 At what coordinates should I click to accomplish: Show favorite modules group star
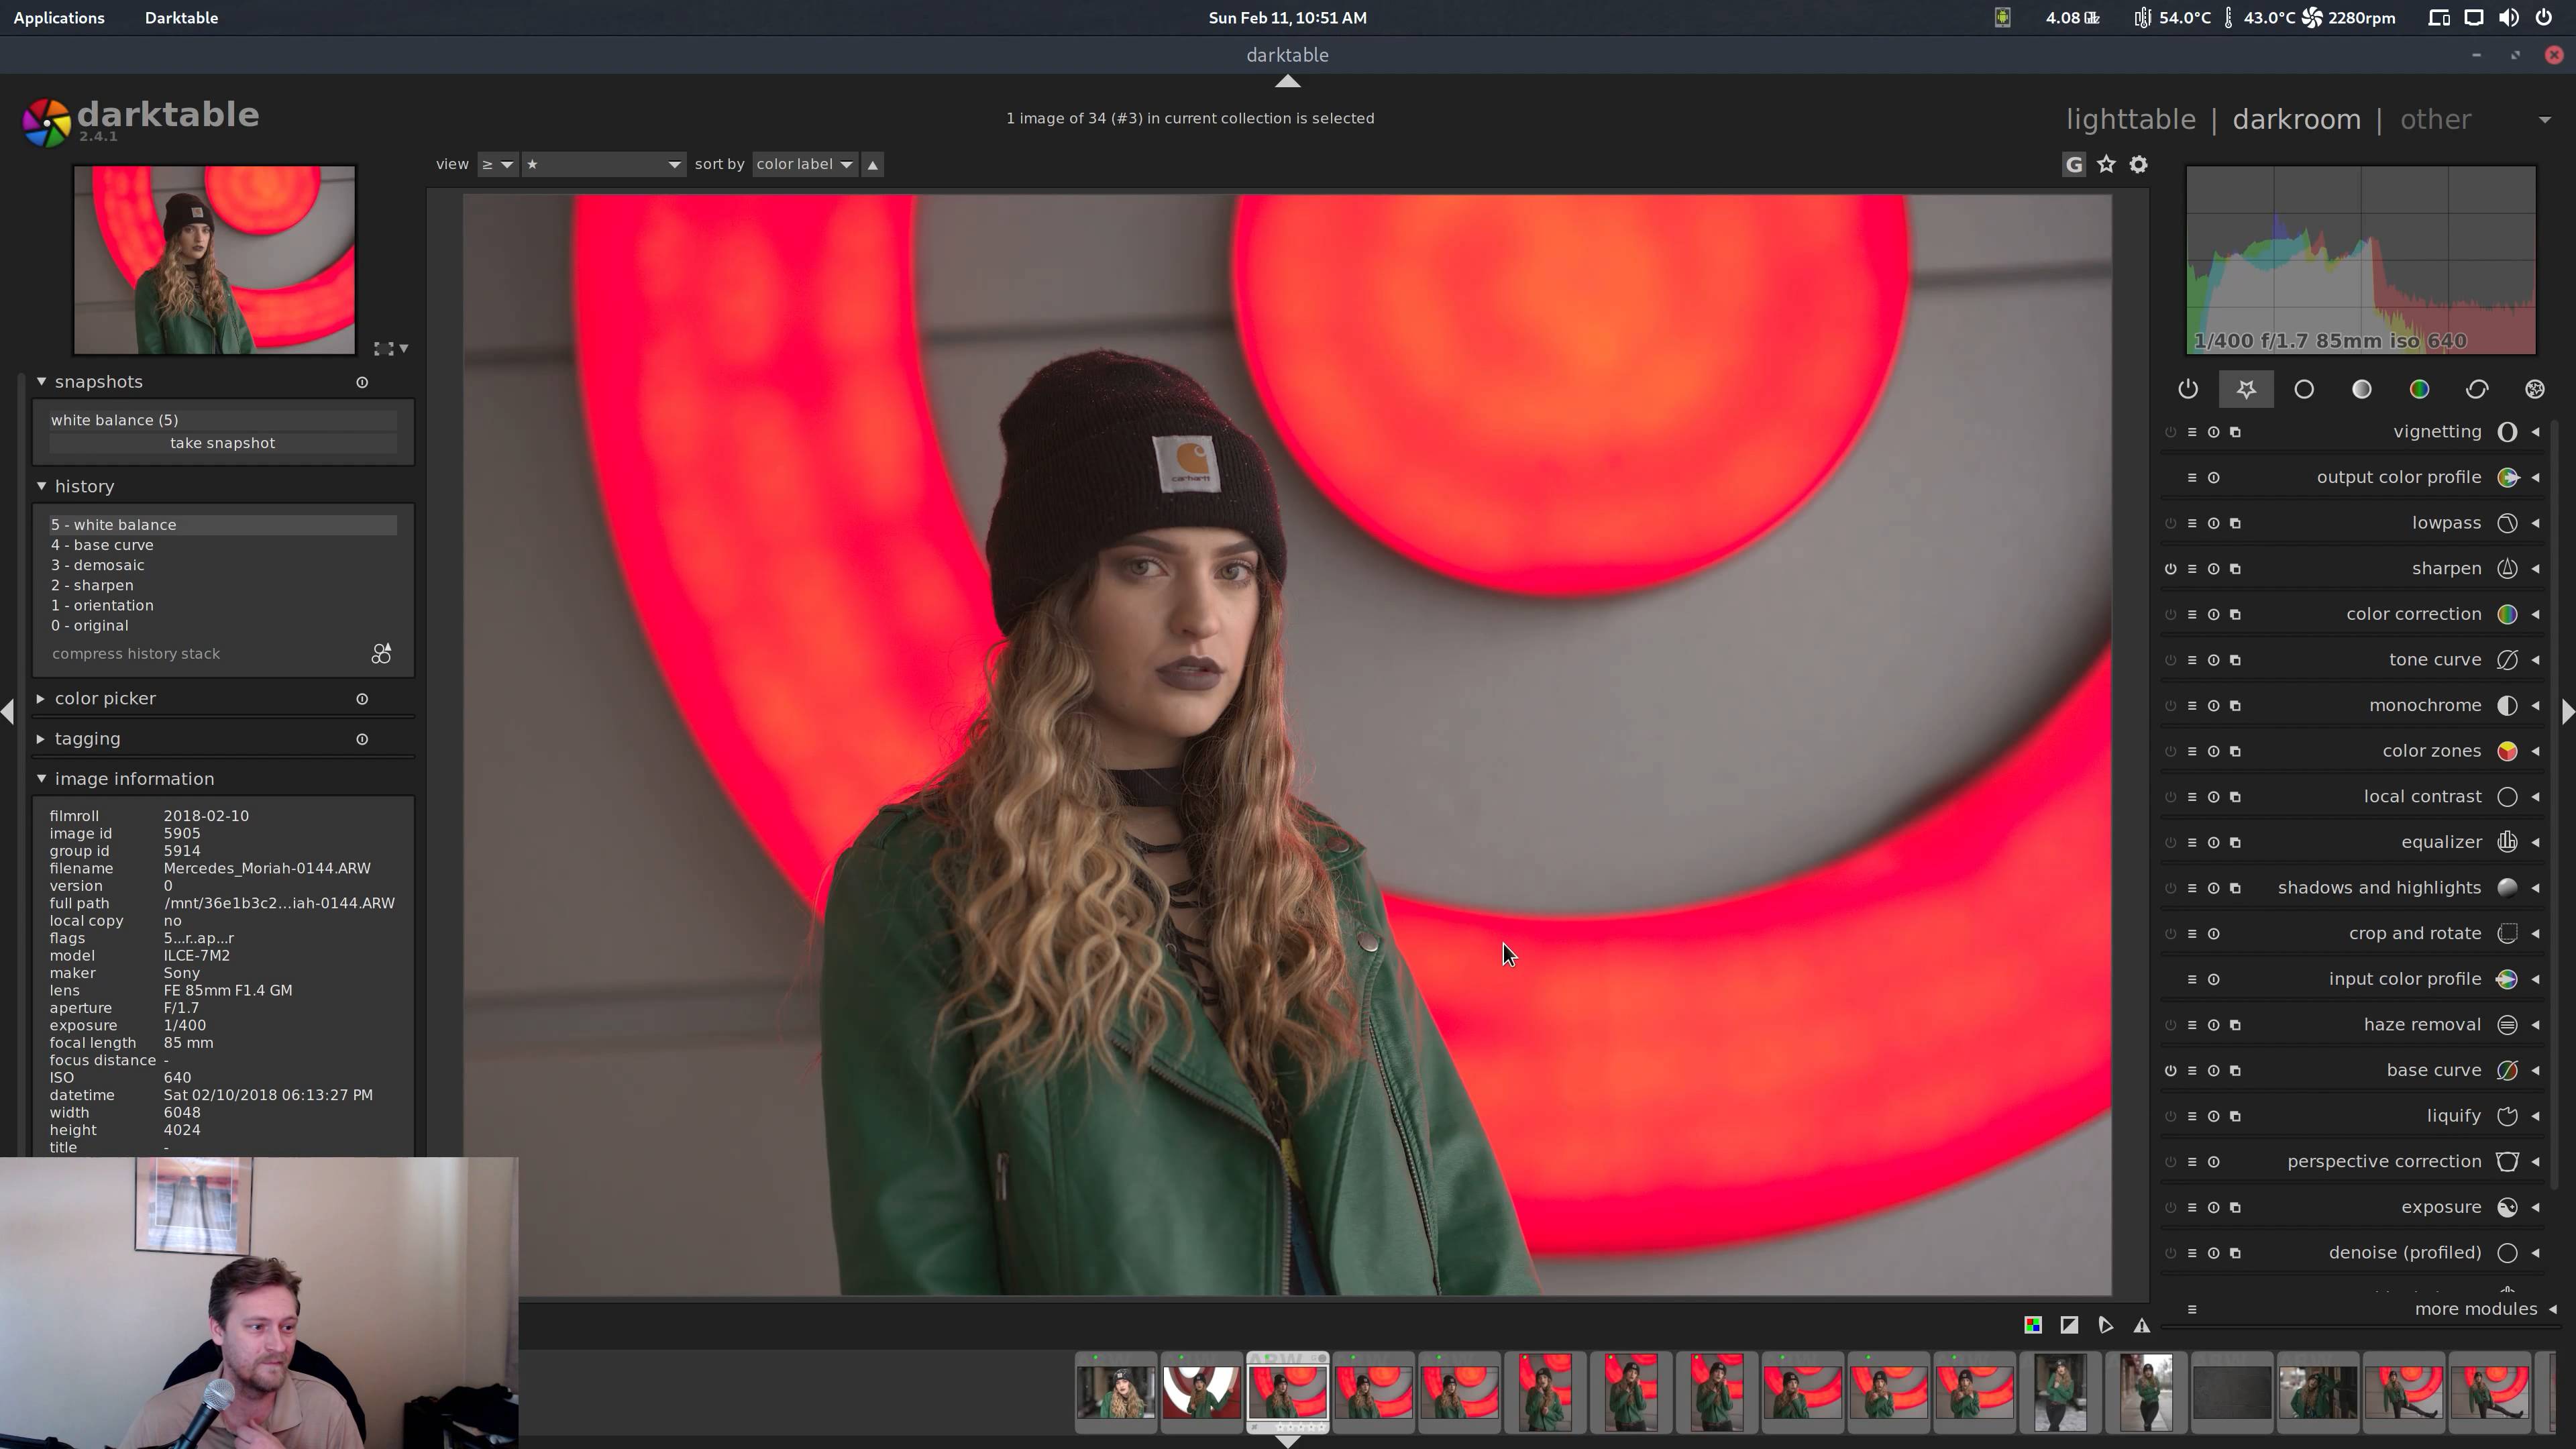click(x=2246, y=389)
